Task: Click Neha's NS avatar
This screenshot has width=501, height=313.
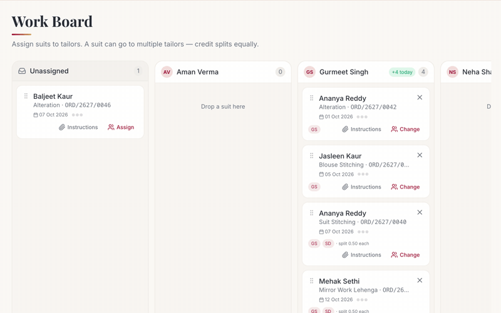Action: [x=452, y=72]
